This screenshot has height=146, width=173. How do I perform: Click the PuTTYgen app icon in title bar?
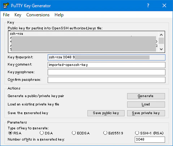(6, 5)
